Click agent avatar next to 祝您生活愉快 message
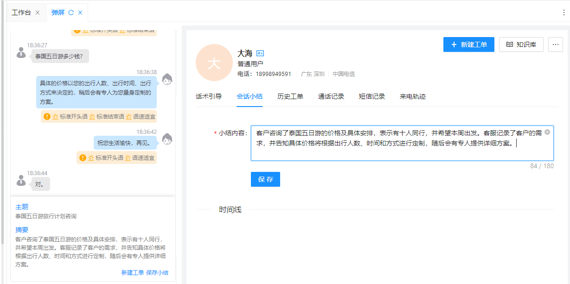The image size is (570, 284). pos(167,139)
